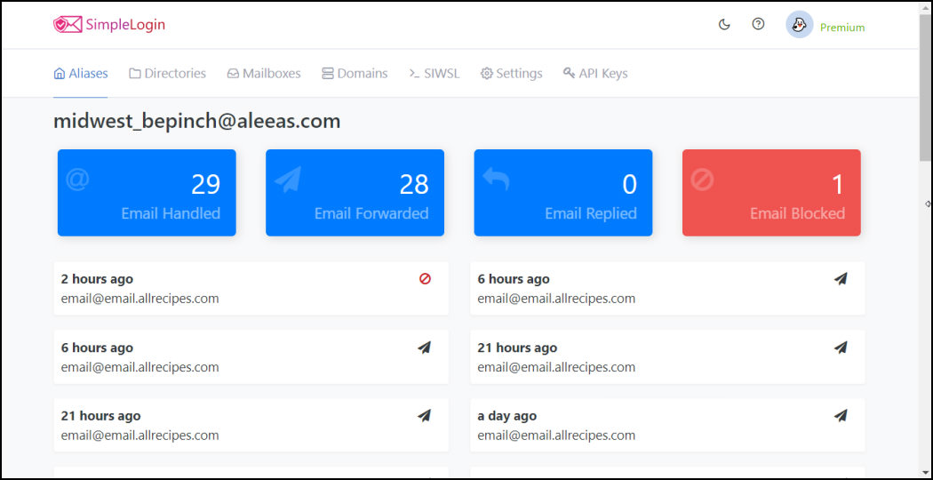Open the Settings tab with gear icon
This screenshot has height=480, width=933.
click(x=512, y=73)
